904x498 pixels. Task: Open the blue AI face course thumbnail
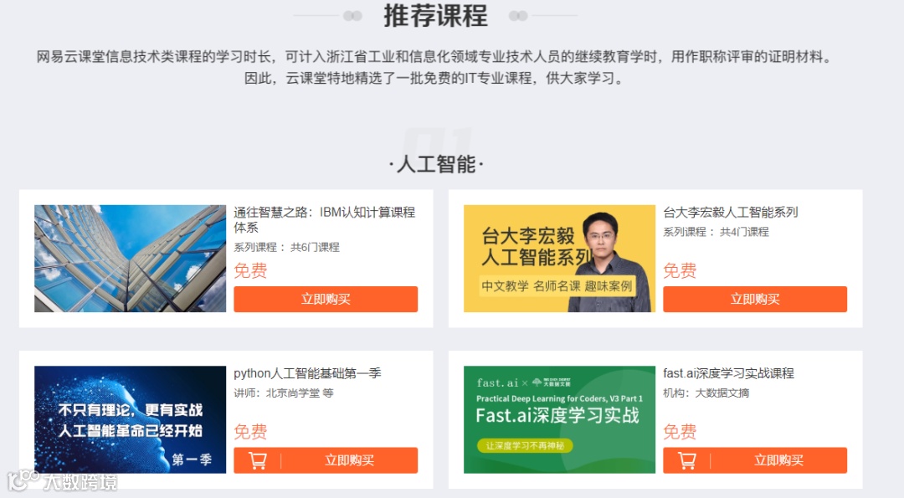coord(131,419)
